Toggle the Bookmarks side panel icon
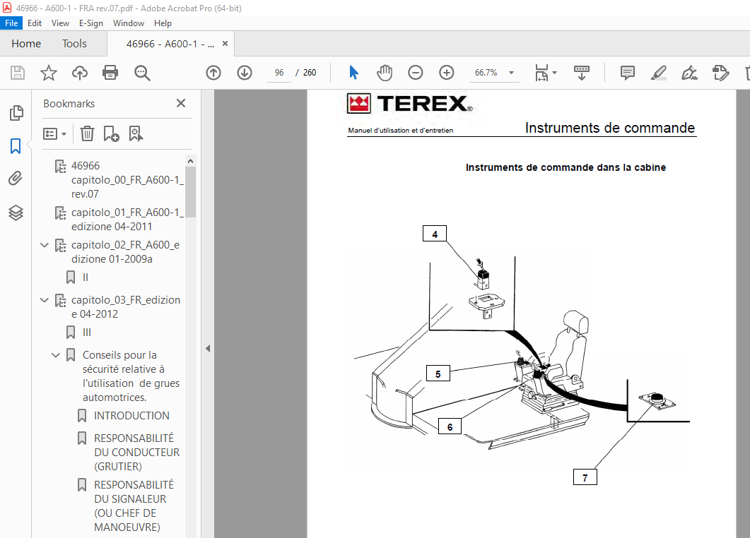750x538 pixels. 16,146
